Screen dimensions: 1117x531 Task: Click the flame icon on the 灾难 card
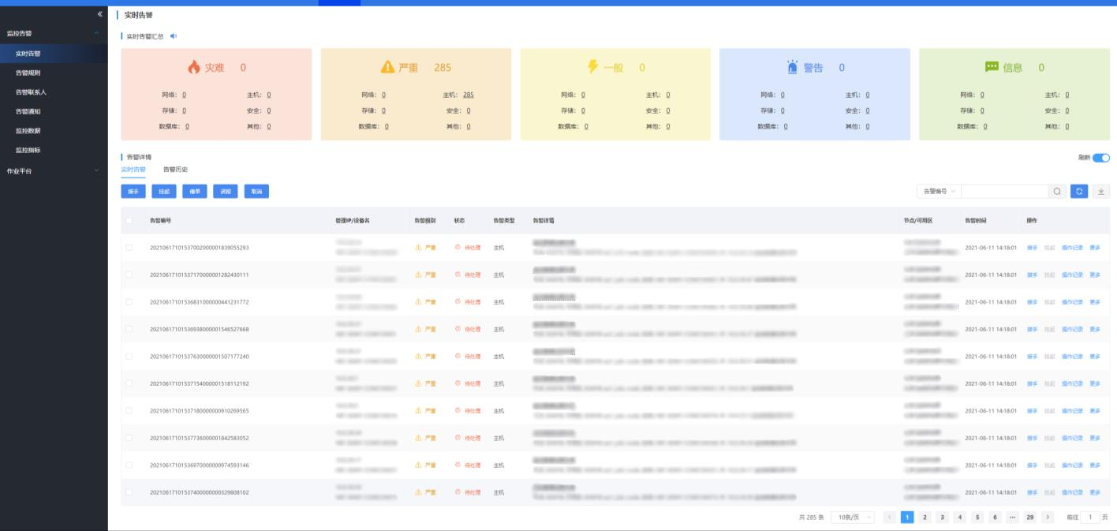point(192,68)
